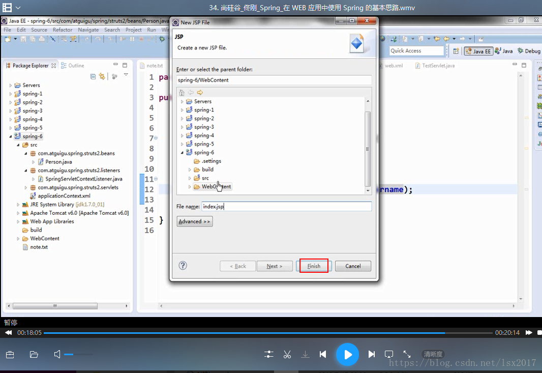Expand JRE System Library node

pyautogui.click(x=18, y=205)
